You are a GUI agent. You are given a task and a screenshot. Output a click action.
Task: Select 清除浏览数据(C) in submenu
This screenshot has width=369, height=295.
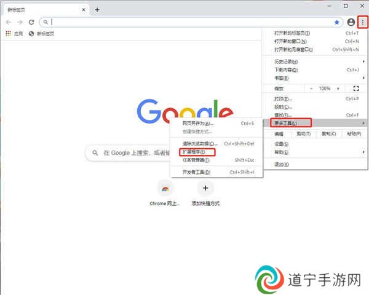[x=216, y=143]
